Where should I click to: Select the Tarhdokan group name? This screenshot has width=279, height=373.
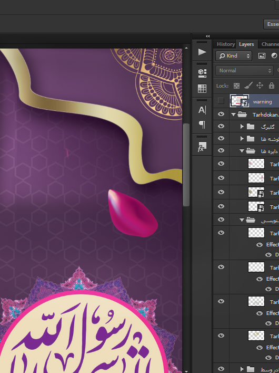click(265, 115)
